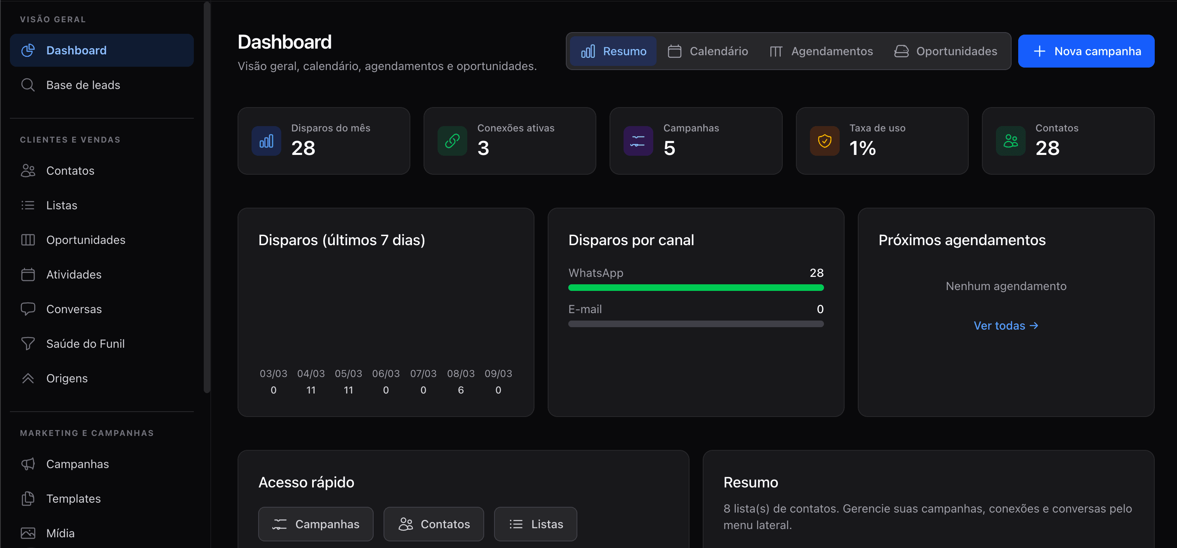Open Contatos in the sidebar

click(70, 170)
